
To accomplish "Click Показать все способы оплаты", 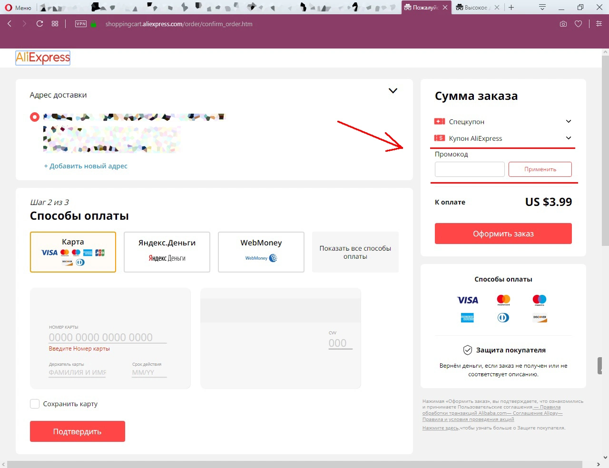I will [x=355, y=252].
